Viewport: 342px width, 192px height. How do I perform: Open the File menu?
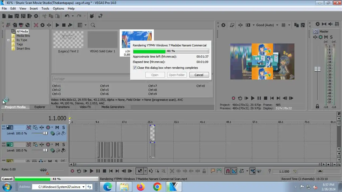pyautogui.click(x=4, y=9)
